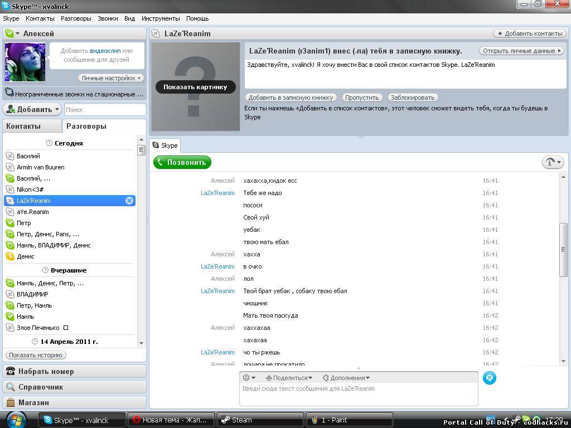Open Набрать номер panel
Image resolution: width=571 pixels, height=428 pixels.
click(x=74, y=372)
